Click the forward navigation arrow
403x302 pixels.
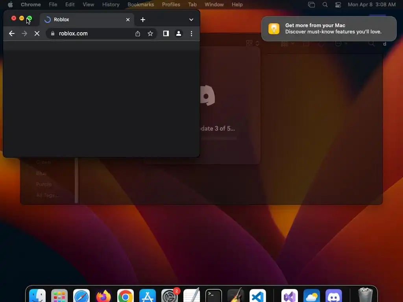click(x=24, y=33)
